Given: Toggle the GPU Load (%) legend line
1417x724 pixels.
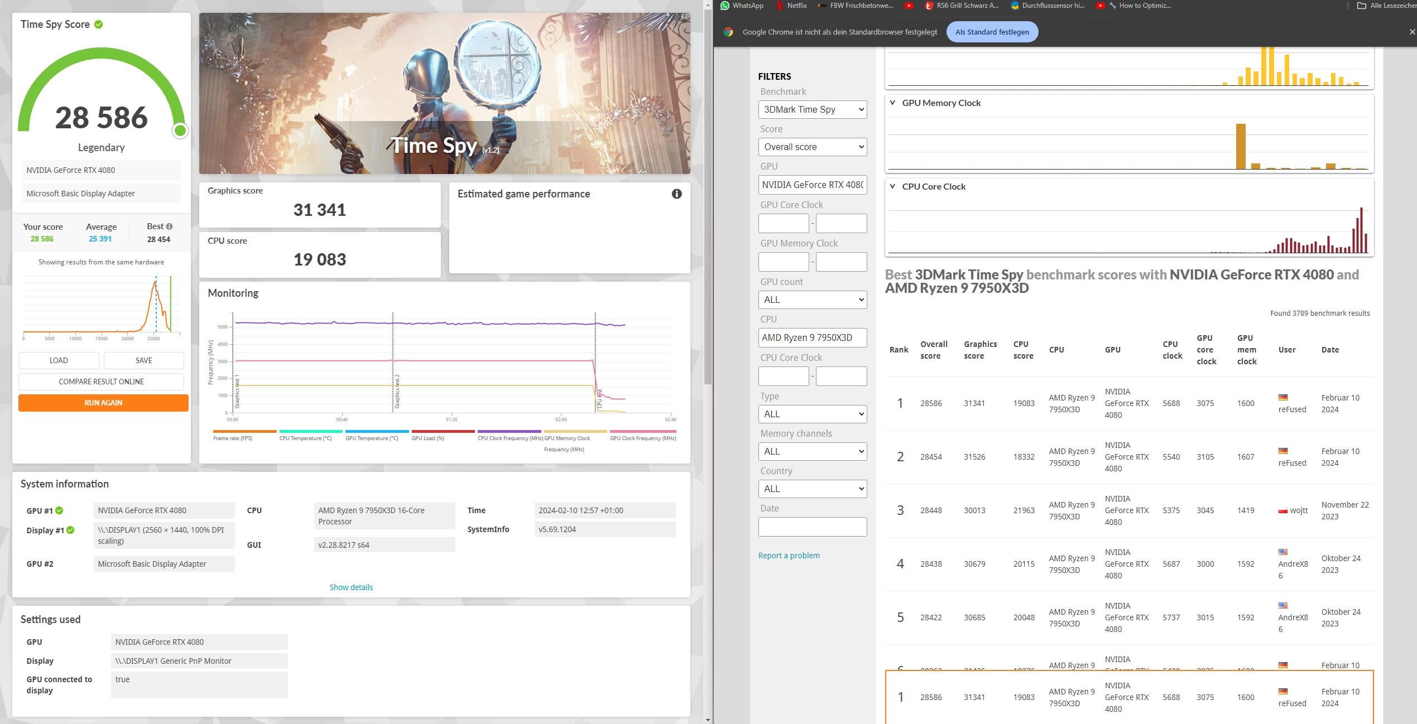Looking at the screenshot, I should pyautogui.click(x=443, y=435).
